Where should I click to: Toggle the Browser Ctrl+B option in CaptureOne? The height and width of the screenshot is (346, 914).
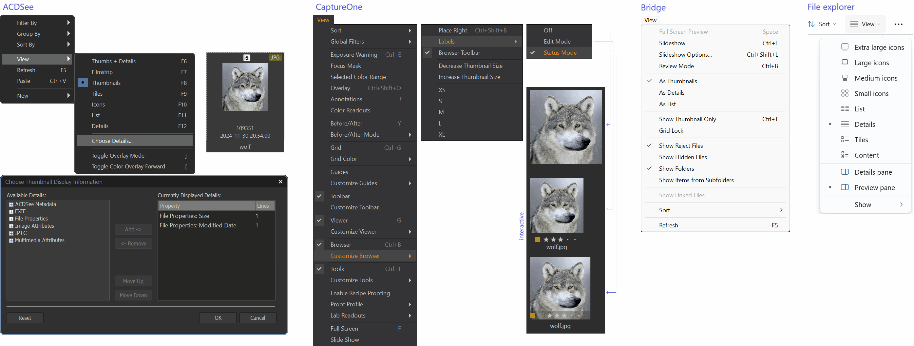coord(319,244)
